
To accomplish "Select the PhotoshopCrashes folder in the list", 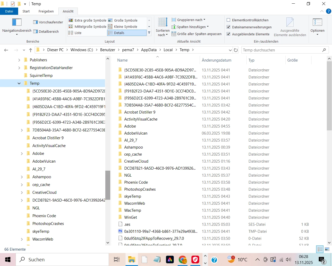I will (140, 189).
